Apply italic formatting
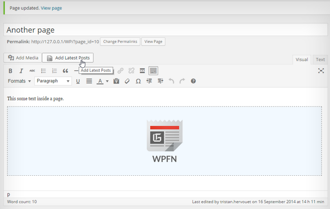Viewport: 330px width, 209px height. [21, 71]
